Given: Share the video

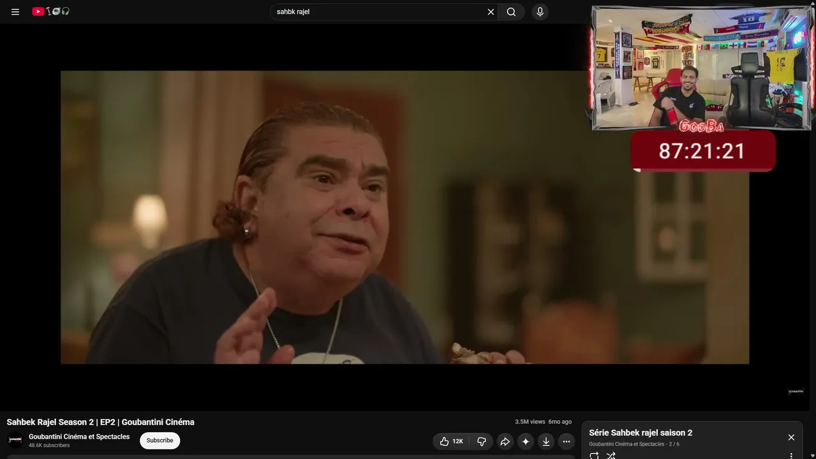Looking at the screenshot, I should pyautogui.click(x=505, y=441).
